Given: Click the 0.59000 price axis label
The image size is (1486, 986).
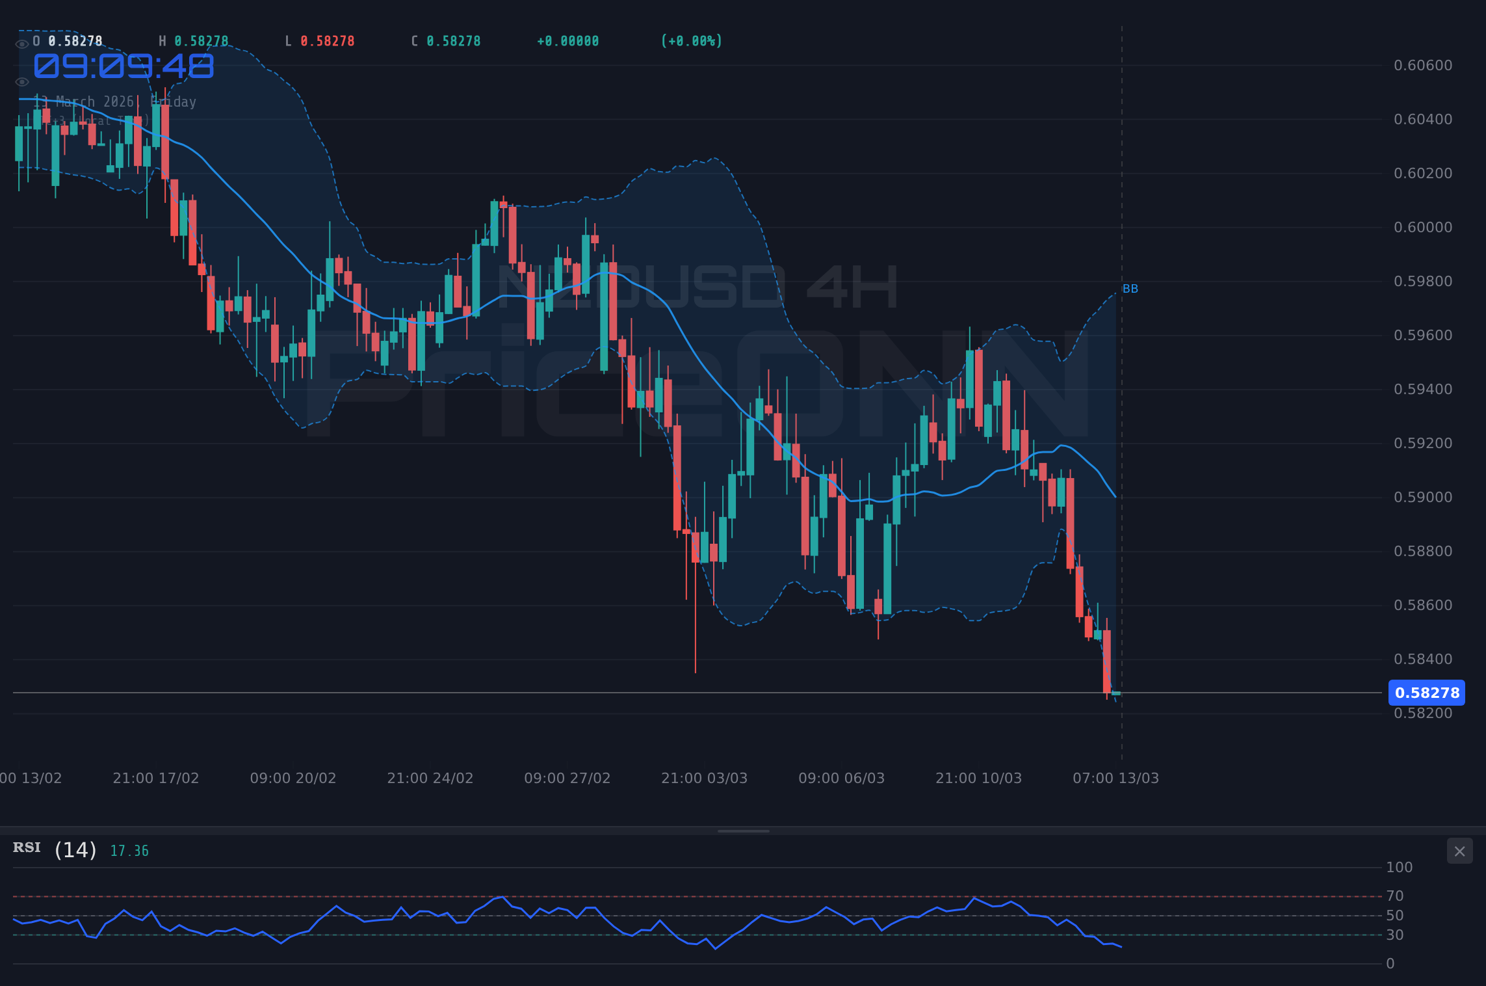Looking at the screenshot, I should point(1423,497).
